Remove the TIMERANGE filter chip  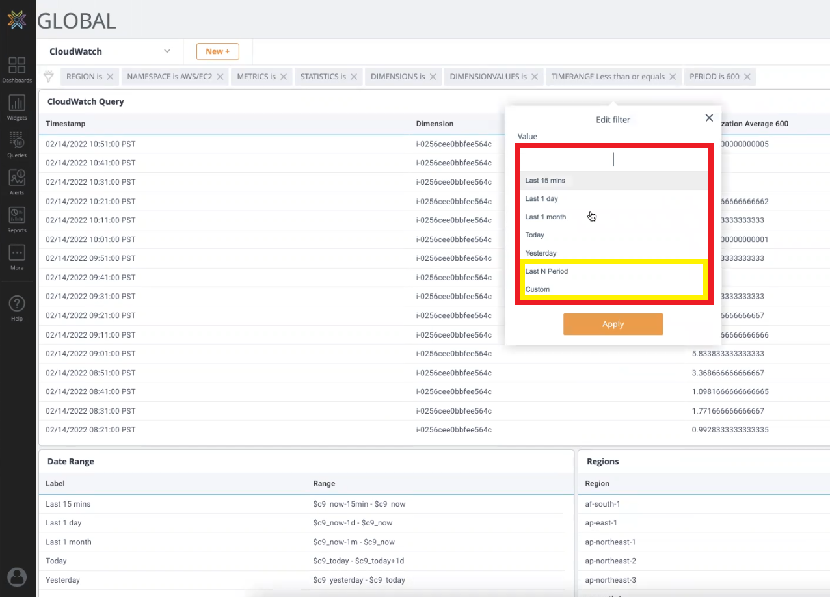[x=673, y=77]
